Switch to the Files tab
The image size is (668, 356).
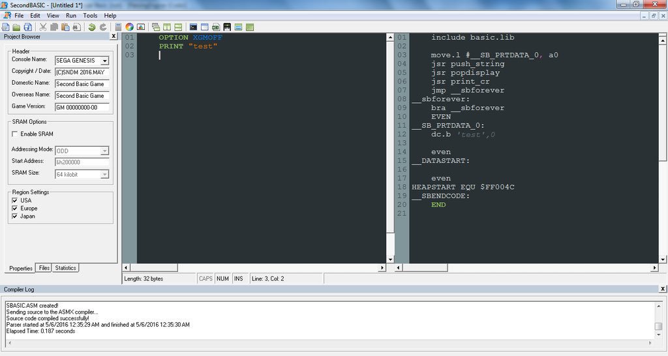(44, 268)
